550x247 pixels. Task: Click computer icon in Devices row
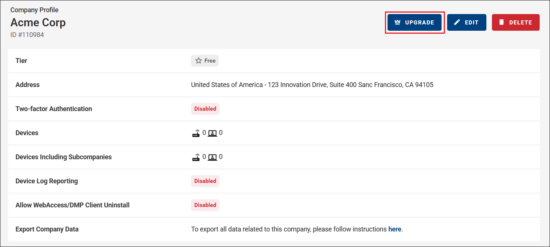(x=212, y=133)
